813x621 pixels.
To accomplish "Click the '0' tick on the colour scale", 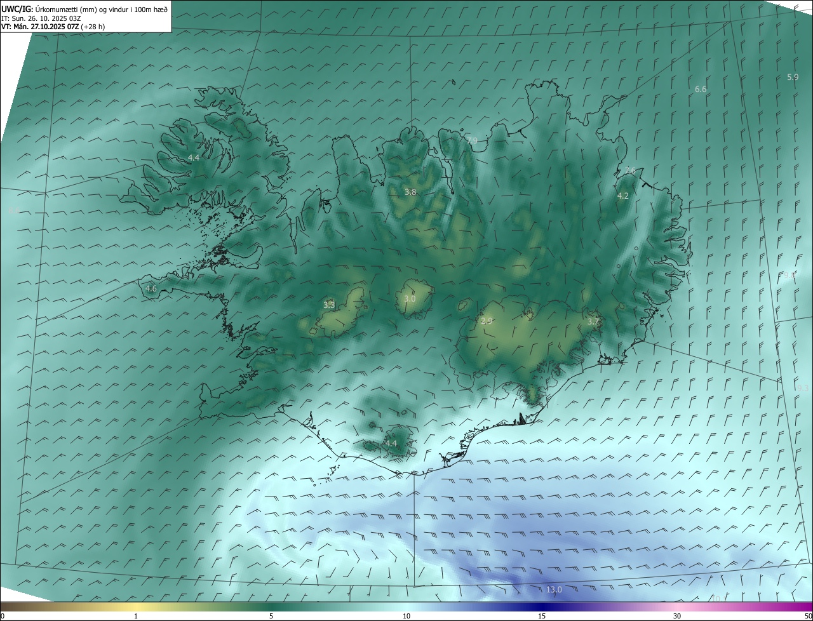I will point(2,616).
